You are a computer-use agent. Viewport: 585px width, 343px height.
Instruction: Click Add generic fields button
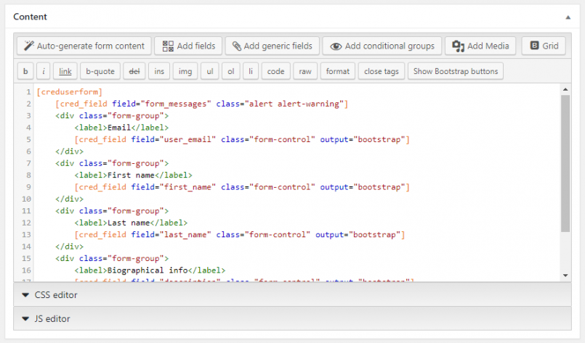(272, 46)
